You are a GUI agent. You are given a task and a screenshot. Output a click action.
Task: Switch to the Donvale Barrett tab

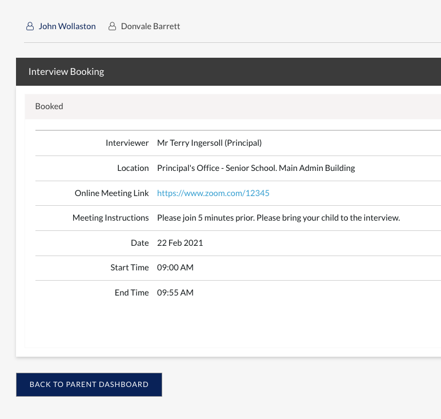[150, 26]
